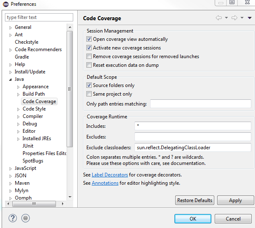The height and width of the screenshot is (228, 255).
Task: Click the Help question mark icon
Action: [x=13, y=218]
